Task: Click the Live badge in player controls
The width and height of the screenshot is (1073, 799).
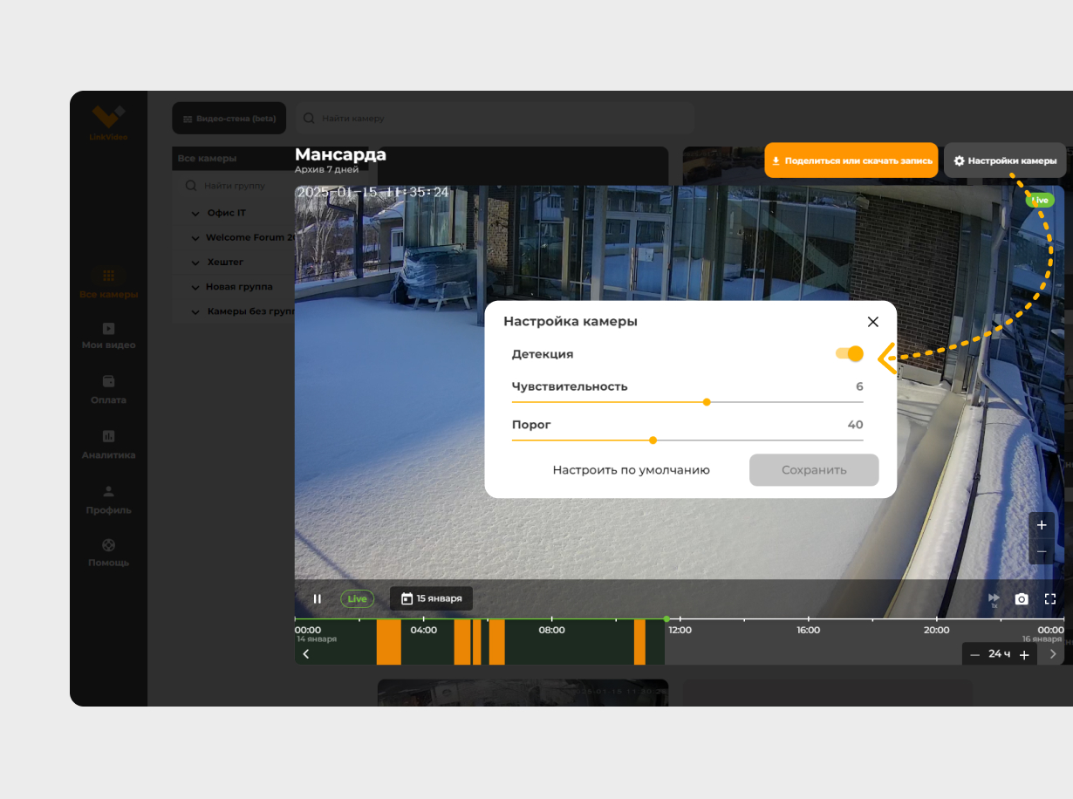Action: (358, 599)
